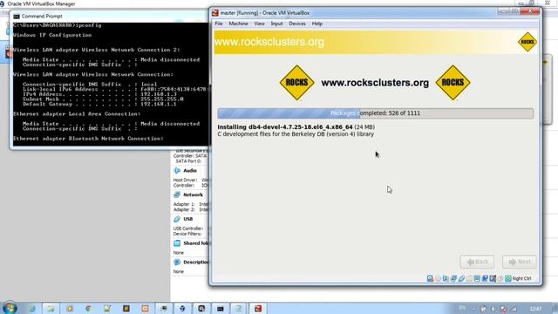558x314 pixels.
Task: Click the small Rocks logo in yellow banner
Action: point(527,42)
